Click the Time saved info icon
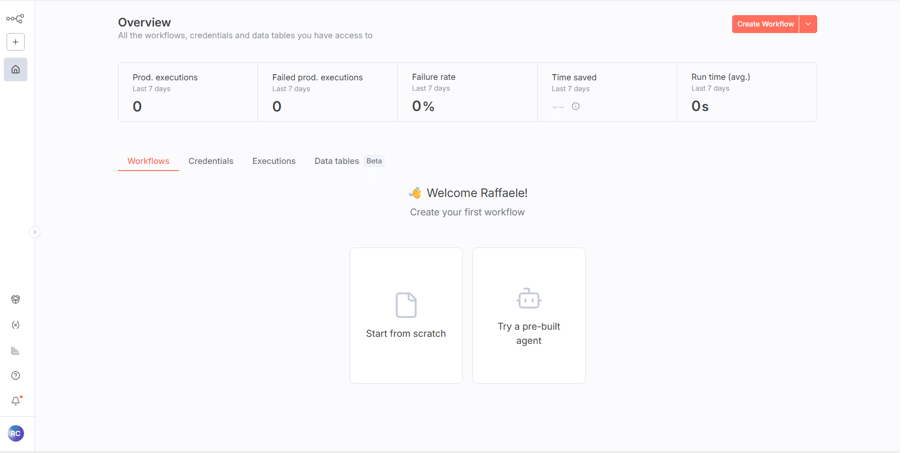Image resolution: width=905 pixels, height=453 pixels. (x=575, y=106)
